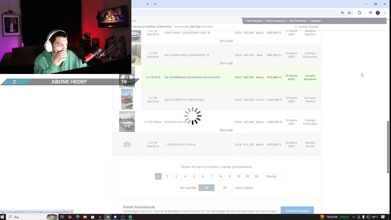The width and height of the screenshot is (391, 220).
Task: Click Kocaeli Başiskele location cell
Action: pyautogui.click(x=310, y=77)
